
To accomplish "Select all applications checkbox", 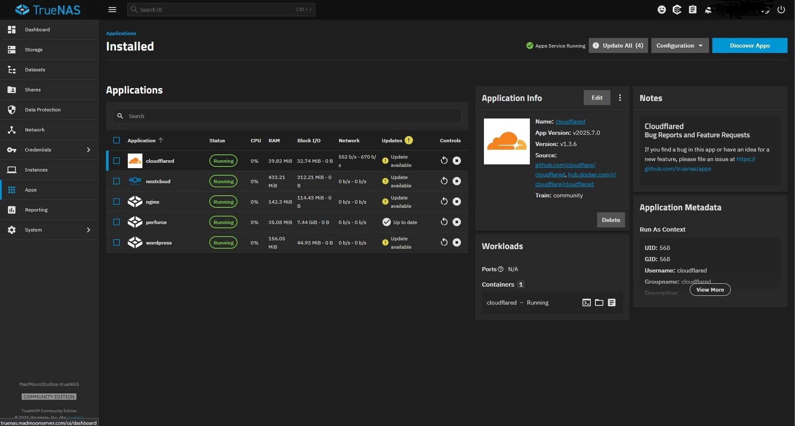I will coord(116,140).
